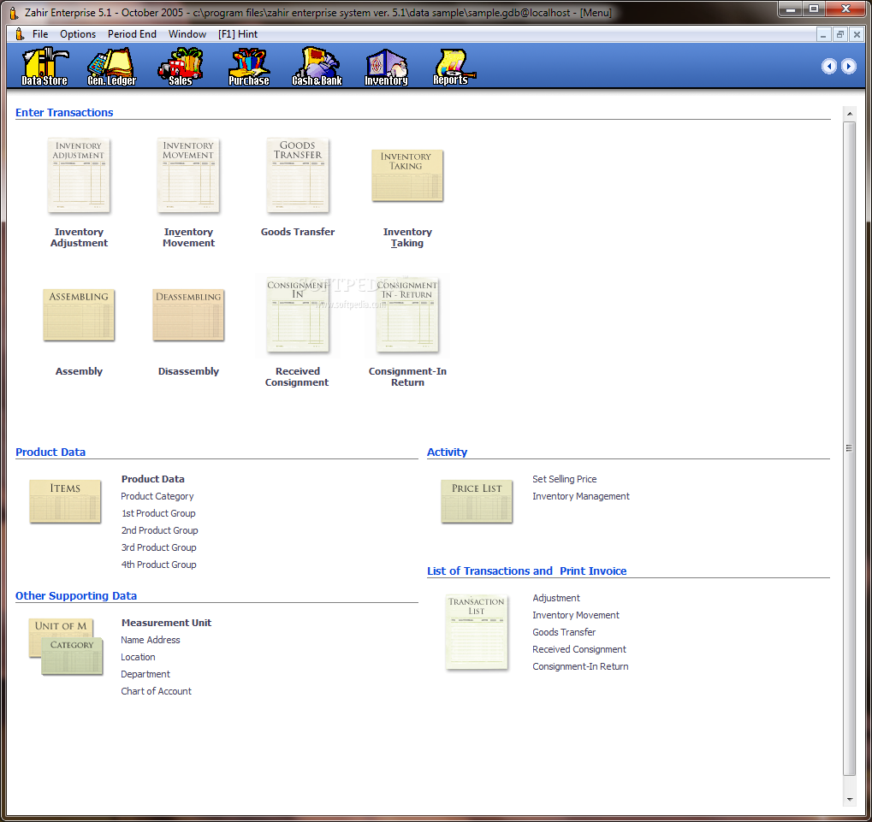
Task: Open the Consignment In - Return icon
Action: tap(407, 315)
